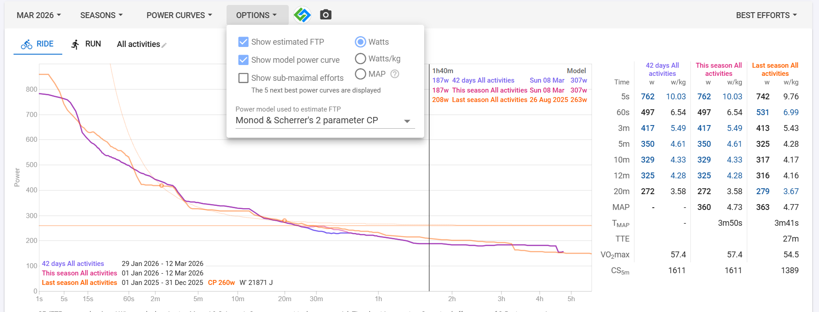This screenshot has height=312, width=819.
Task: Click the cycling bike icon
Action: 27,44
